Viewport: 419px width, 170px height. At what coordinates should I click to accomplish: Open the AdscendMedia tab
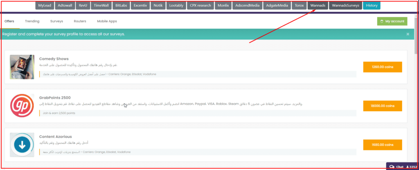coord(247,5)
